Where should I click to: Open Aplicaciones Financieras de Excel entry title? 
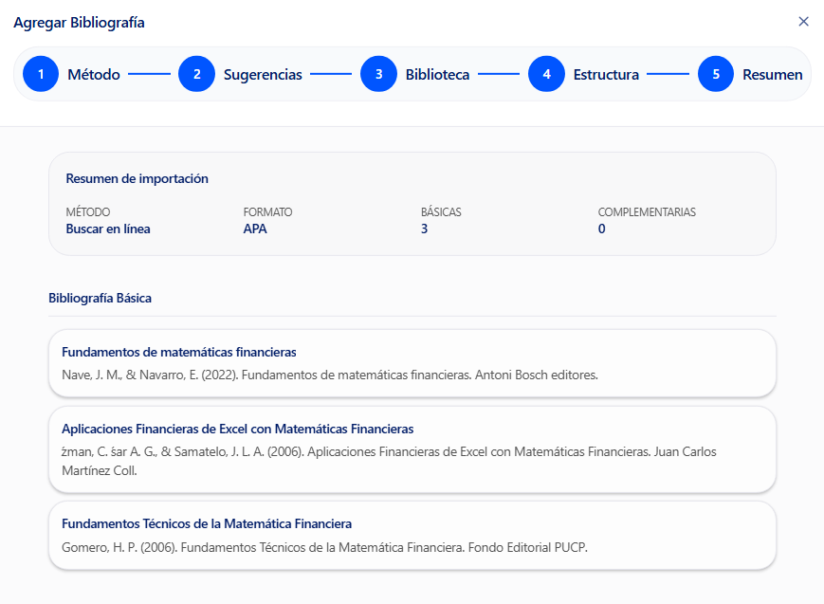(x=237, y=429)
